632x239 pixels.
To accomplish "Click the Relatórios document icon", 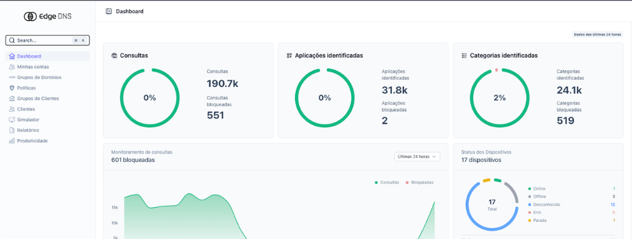I will pos(12,130).
